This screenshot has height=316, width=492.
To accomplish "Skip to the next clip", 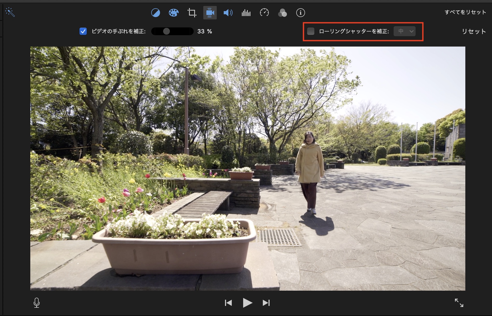I will 266,303.
